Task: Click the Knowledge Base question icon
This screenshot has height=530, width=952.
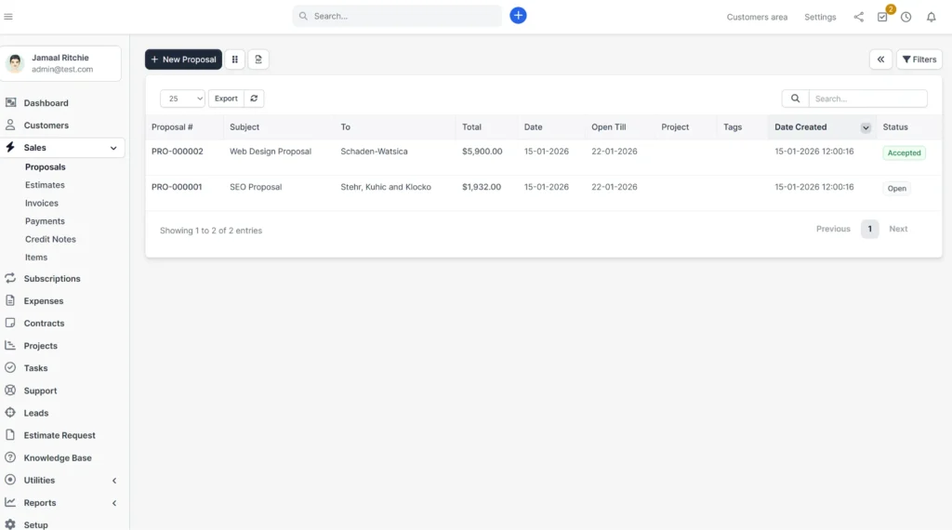Action: coord(10,457)
